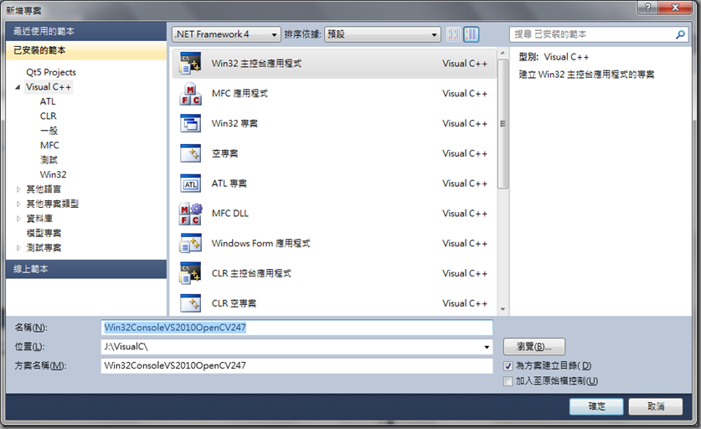Expand the 資料庫 tree node
The image size is (701, 429).
pos(18,219)
